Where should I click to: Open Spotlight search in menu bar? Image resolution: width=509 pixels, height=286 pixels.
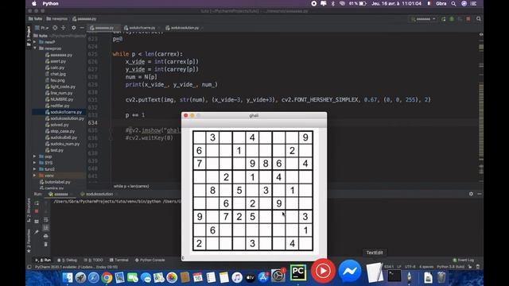453,3
